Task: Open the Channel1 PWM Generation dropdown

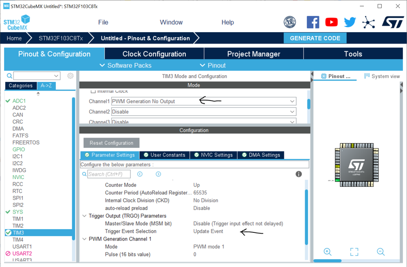Action: (204, 101)
